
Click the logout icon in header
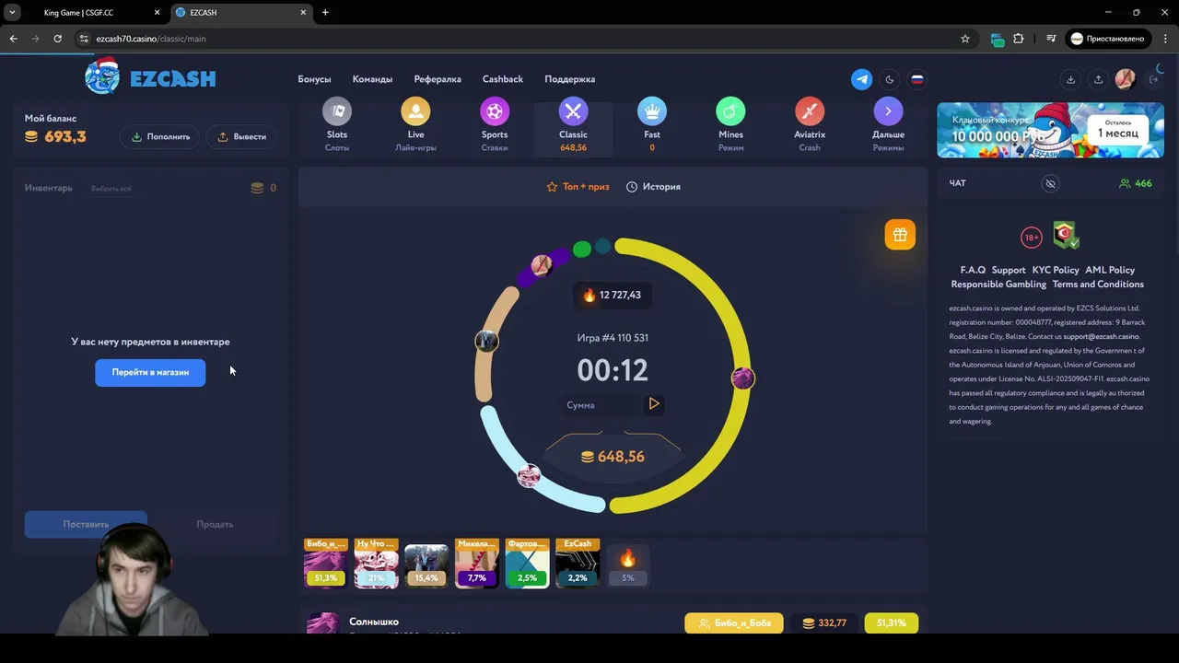1153,79
